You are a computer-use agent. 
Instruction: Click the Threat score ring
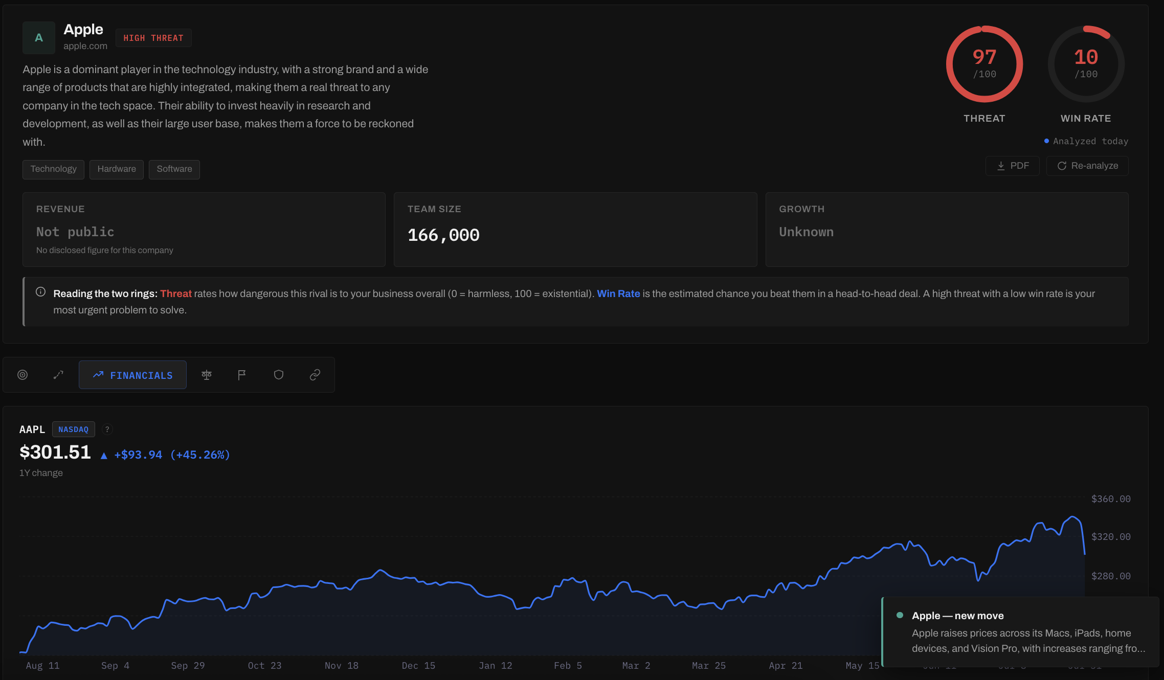pos(984,64)
